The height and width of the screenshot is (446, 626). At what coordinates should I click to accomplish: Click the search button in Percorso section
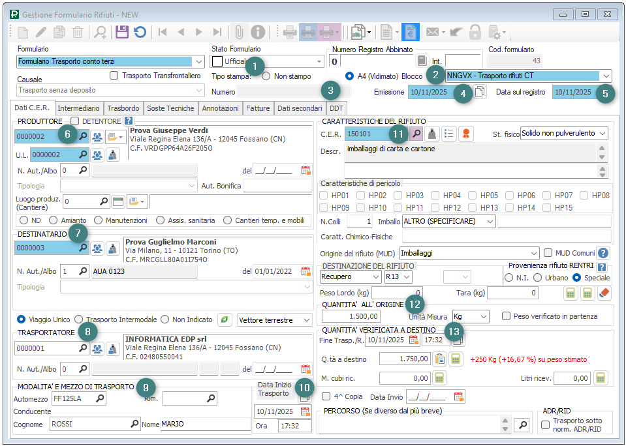point(522,425)
